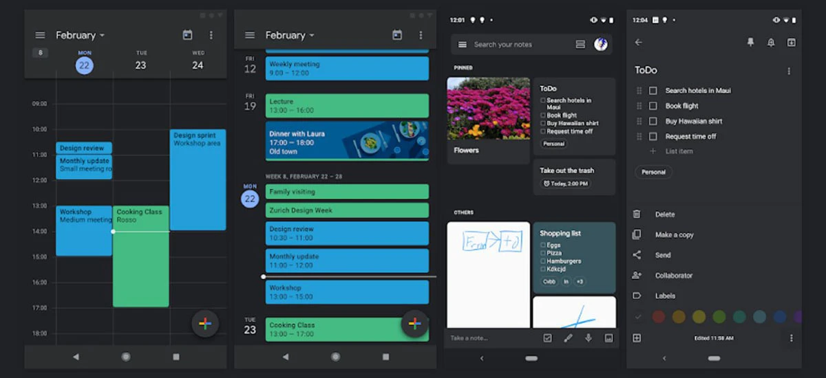Select Make a copy menu option
This screenshot has height=378, width=826.
[x=675, y=235]
